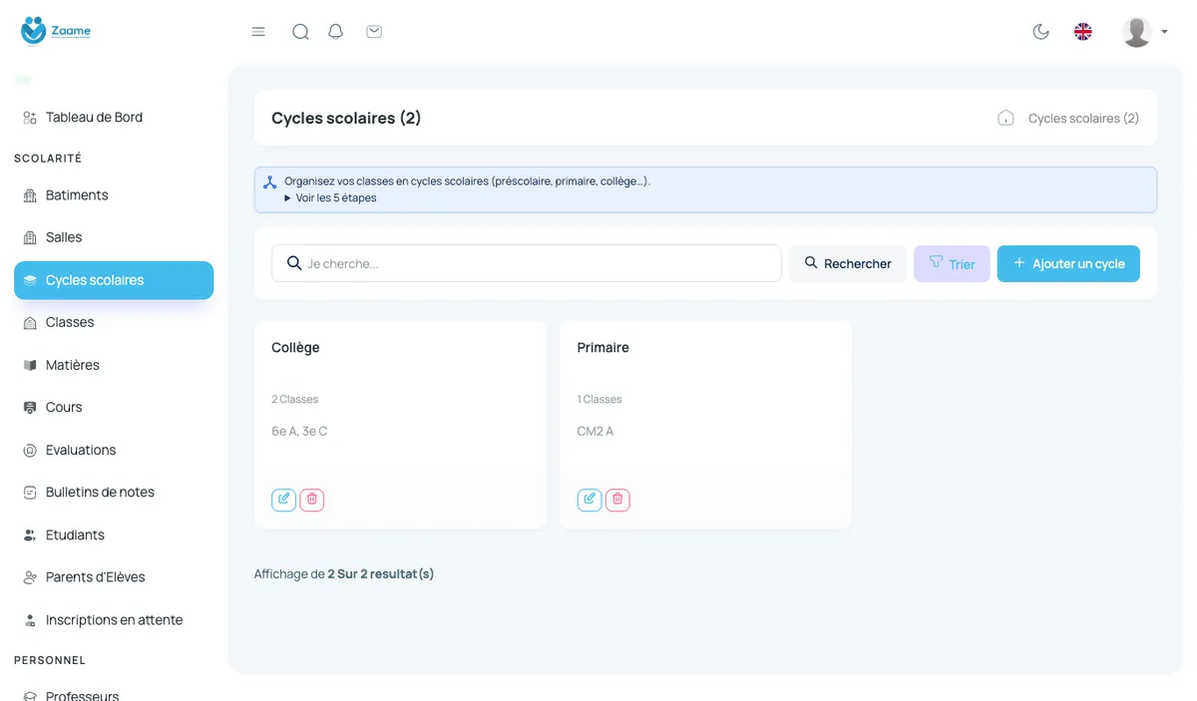Toggle dark mode moon icon
This screenshot has height=701, width=1197.
[x=1041, y=32]
